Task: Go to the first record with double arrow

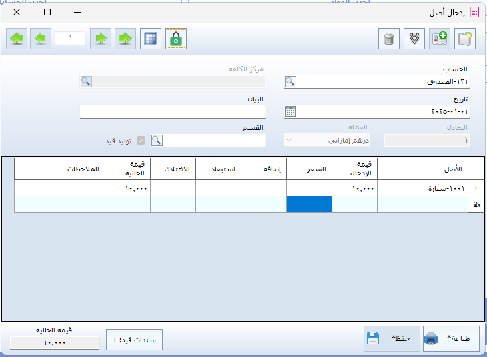Action: (x=16, y=39)
